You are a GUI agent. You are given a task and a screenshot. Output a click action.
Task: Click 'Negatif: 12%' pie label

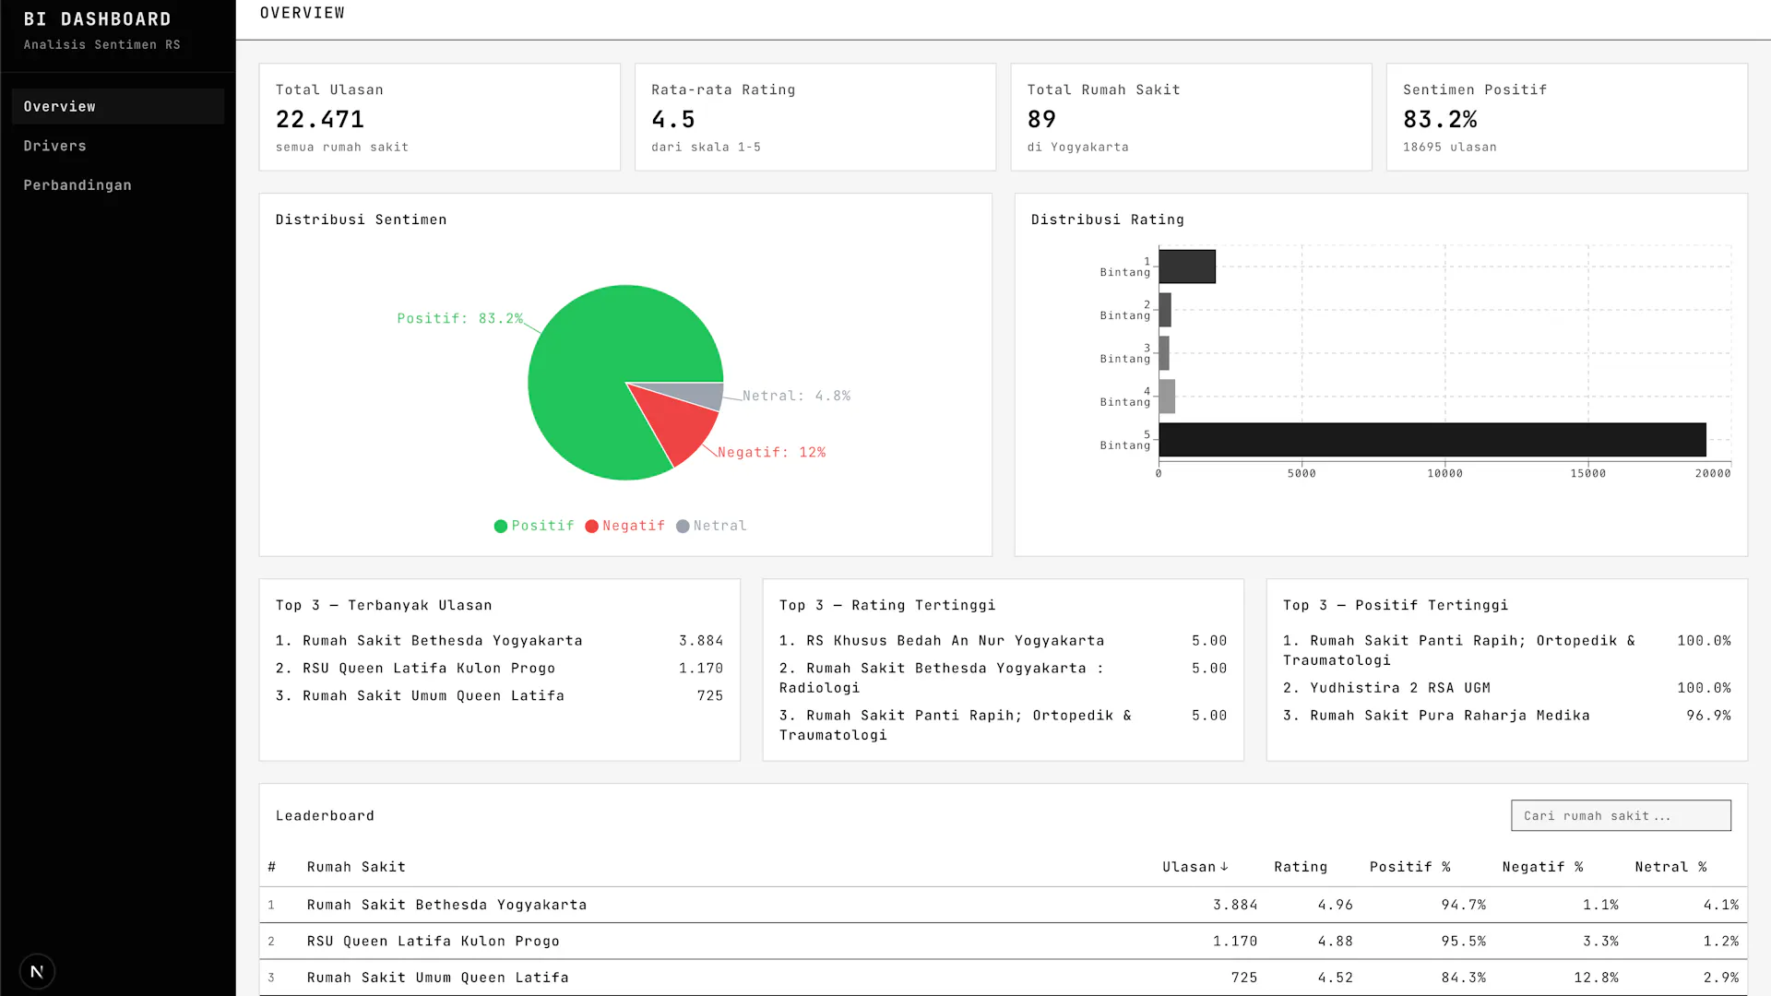click(x=772, y=452)
